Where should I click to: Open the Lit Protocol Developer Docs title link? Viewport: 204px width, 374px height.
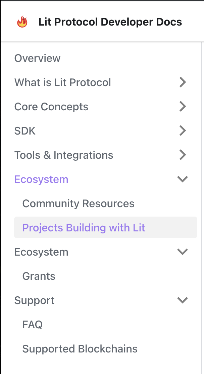[110, 22]
